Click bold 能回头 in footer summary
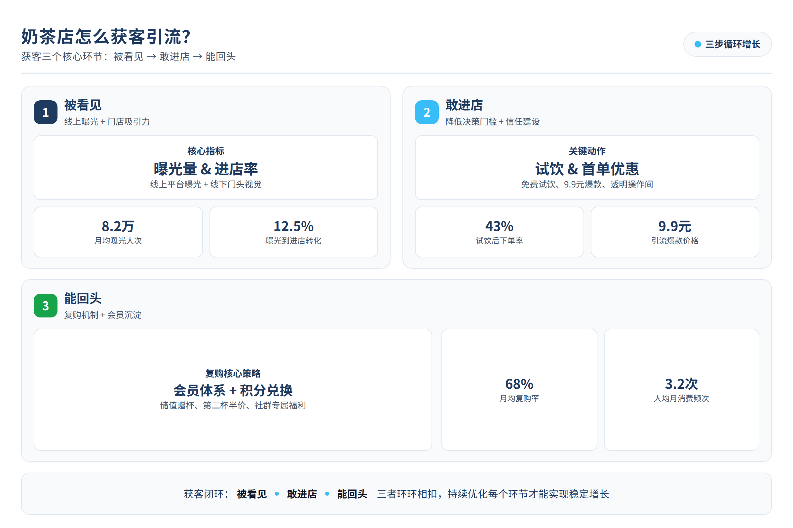This screenshot has height=528, width=793. pyautogui.click(x=352, y=494)
